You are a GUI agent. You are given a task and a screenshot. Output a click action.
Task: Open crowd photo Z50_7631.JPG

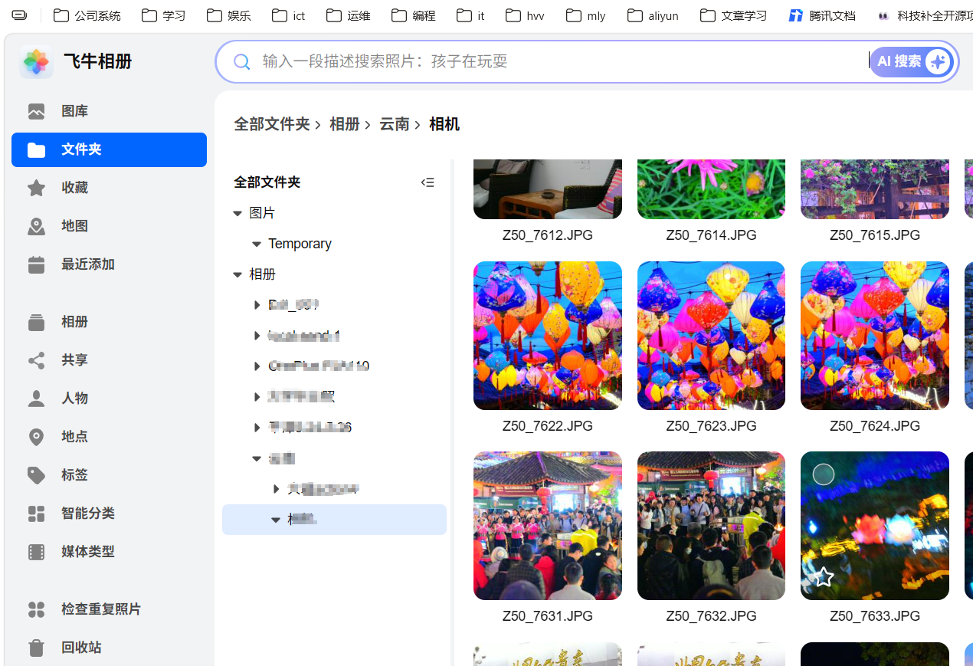(548, 526)
